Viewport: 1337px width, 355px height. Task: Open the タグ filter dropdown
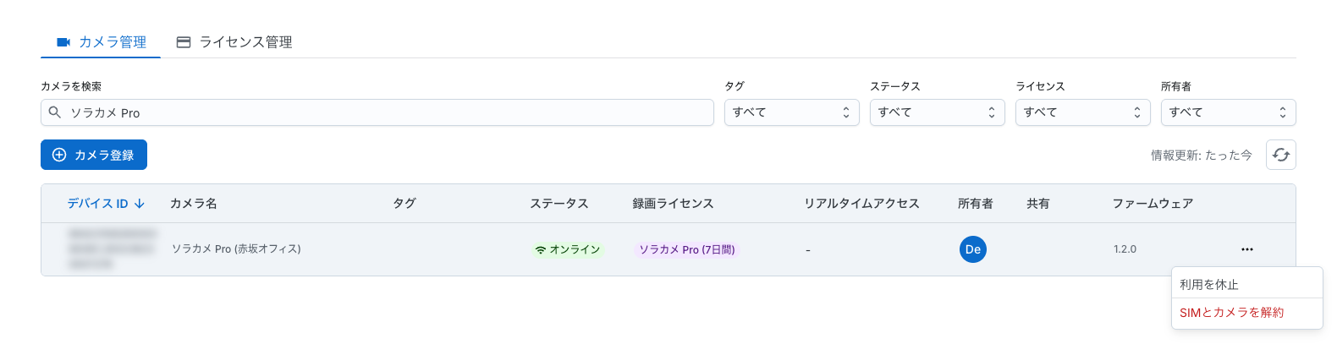[x=792, y=112]
